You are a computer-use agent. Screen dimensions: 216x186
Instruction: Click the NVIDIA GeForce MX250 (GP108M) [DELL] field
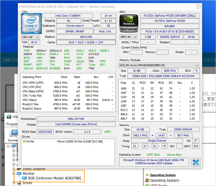(170, 16)
